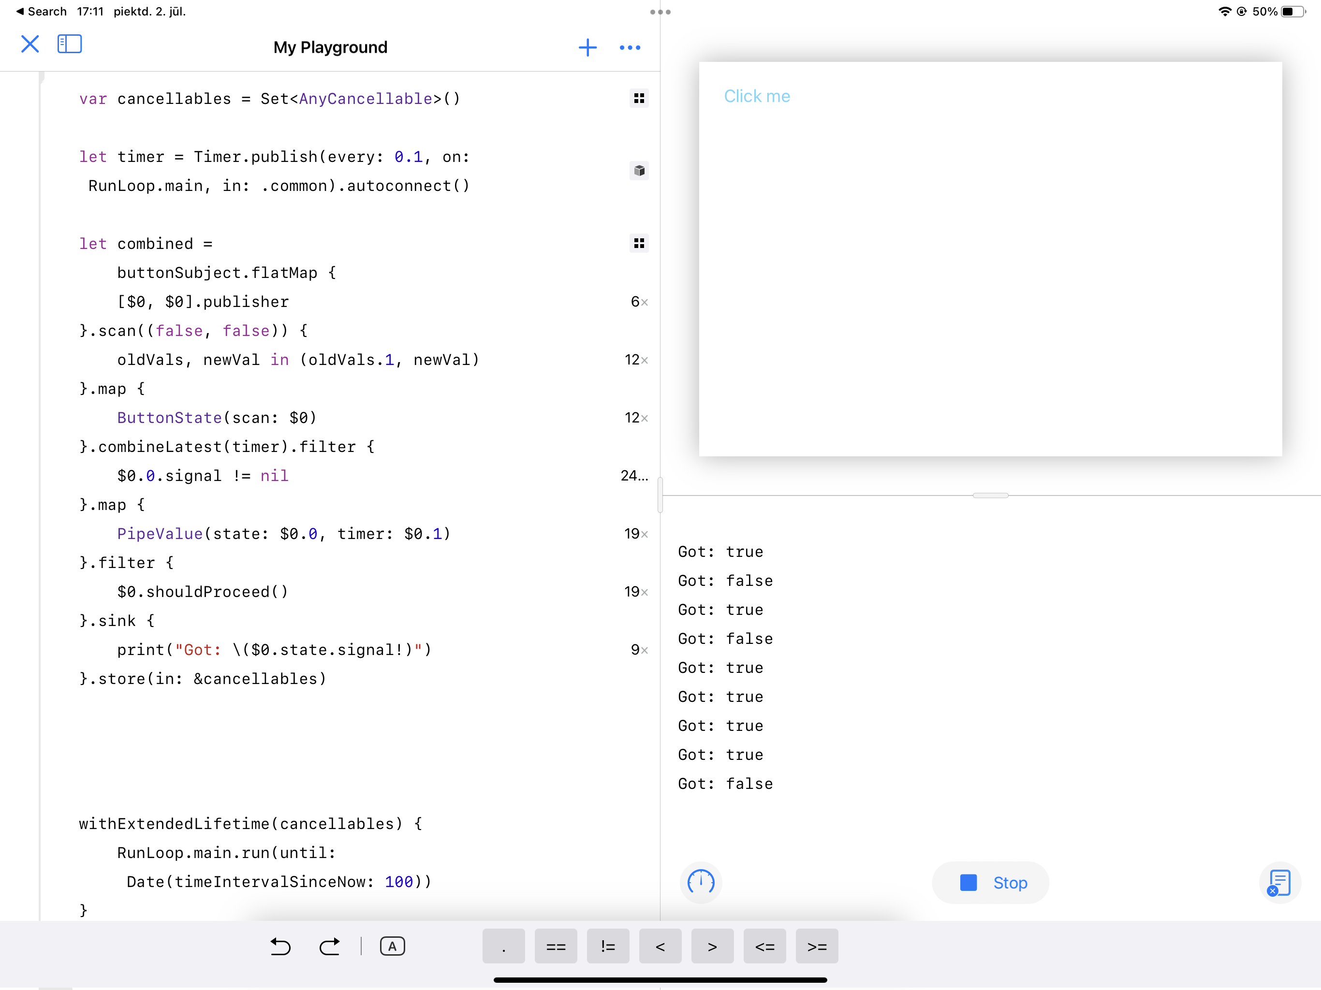
Task: Close the playground with the X icon
Action: 30,44
